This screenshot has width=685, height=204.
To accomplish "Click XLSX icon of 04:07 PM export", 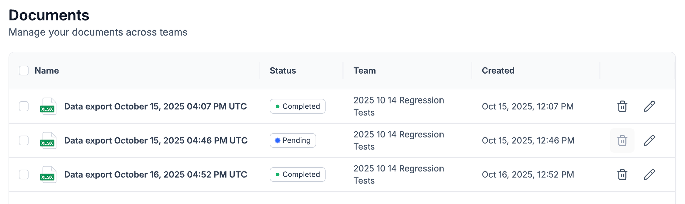I will click(x=48, y=106).
